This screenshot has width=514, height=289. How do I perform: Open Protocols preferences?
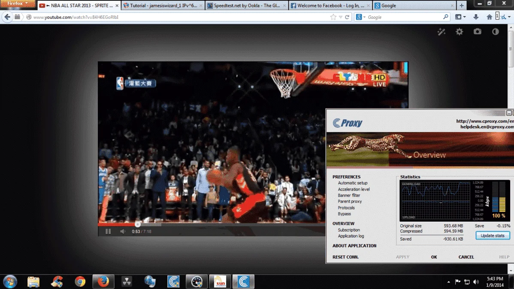pos(346,208)
